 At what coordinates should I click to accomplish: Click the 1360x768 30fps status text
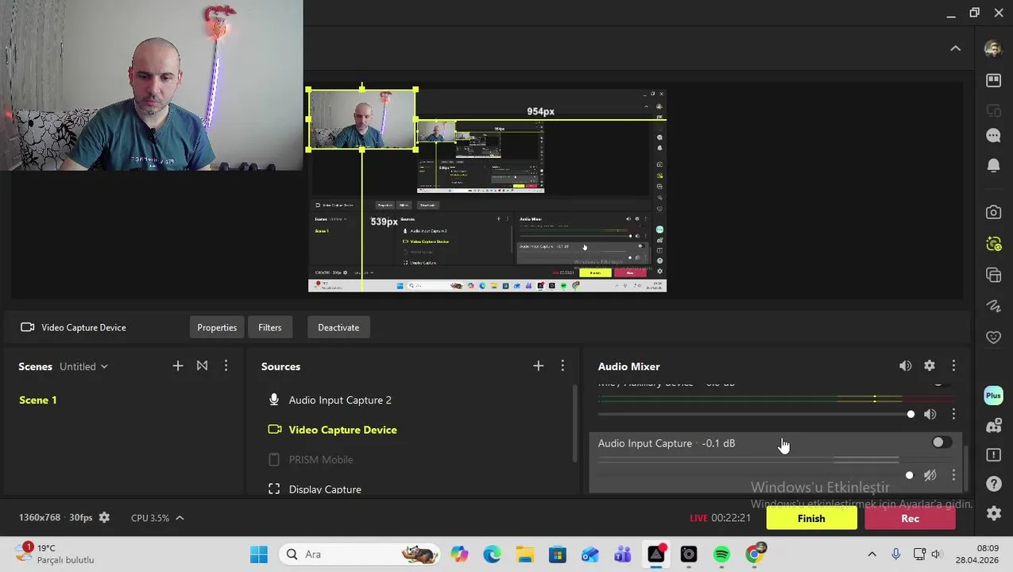tap(56, 517)
